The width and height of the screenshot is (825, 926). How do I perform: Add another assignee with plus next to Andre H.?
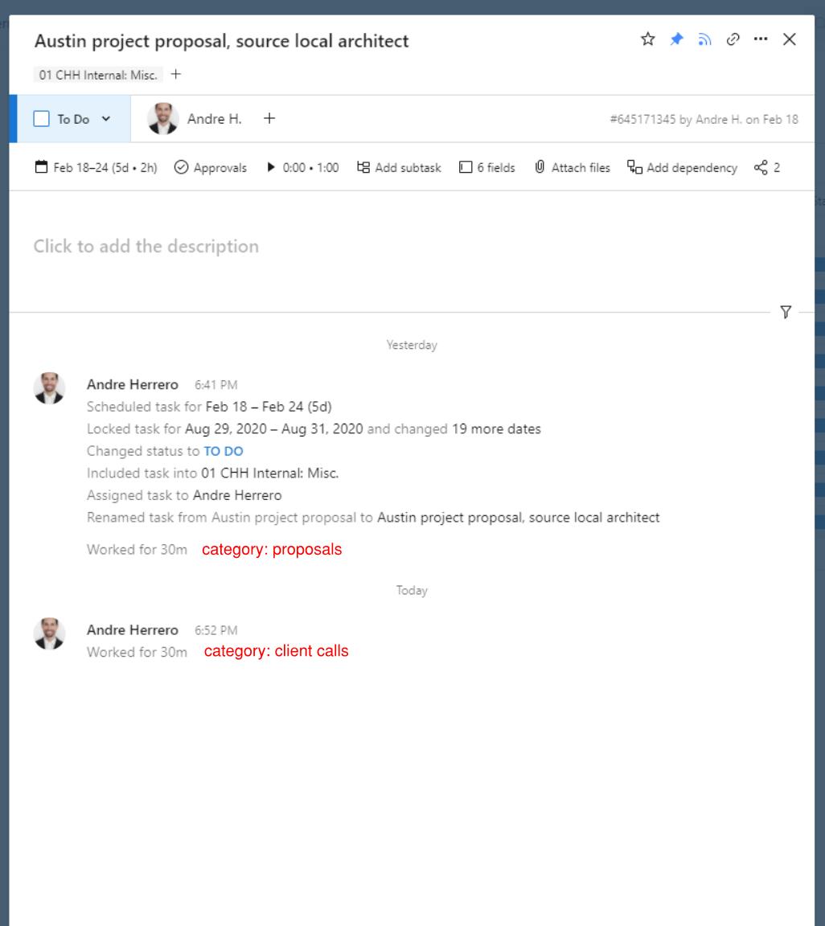click(x=269, y=119)
